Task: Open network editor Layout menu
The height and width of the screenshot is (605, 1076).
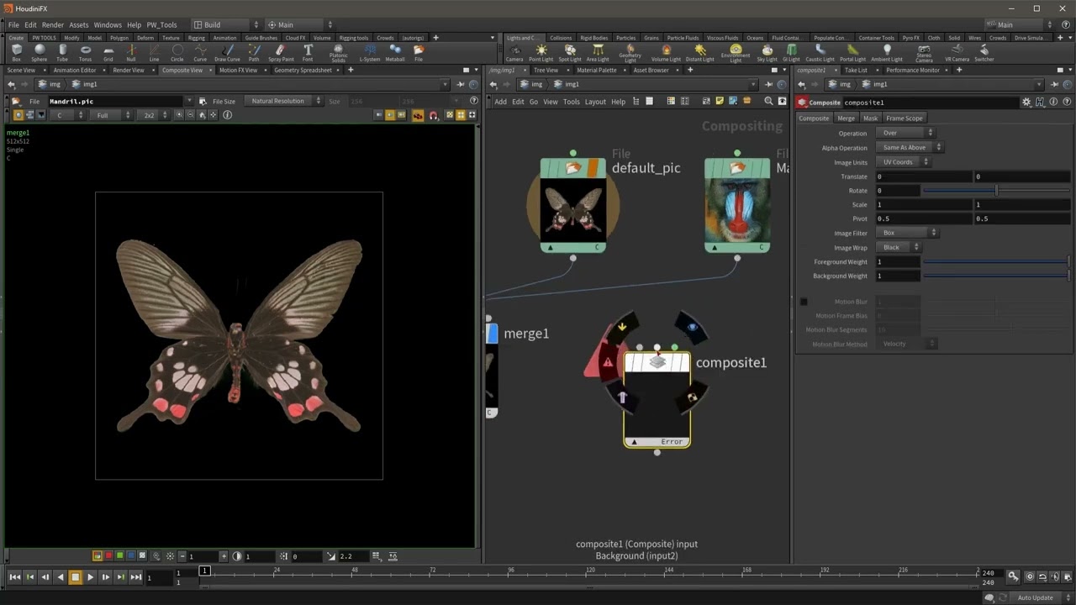Action: point(595,102)
